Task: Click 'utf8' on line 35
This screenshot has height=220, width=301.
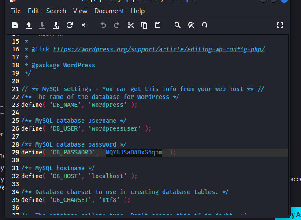Action: tap(109, 200)
